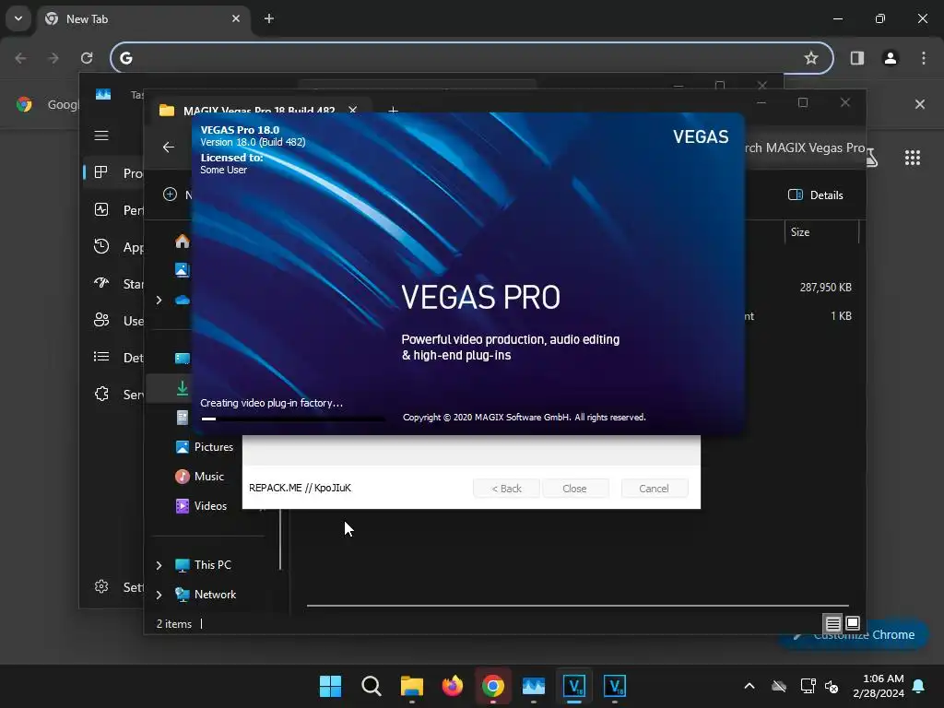
Task: Open Task Manager Details page
Action: [113, 357]
